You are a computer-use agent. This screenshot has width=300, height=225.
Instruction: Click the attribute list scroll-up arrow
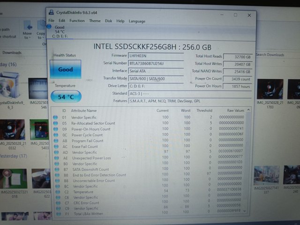(x=248, y=110)
